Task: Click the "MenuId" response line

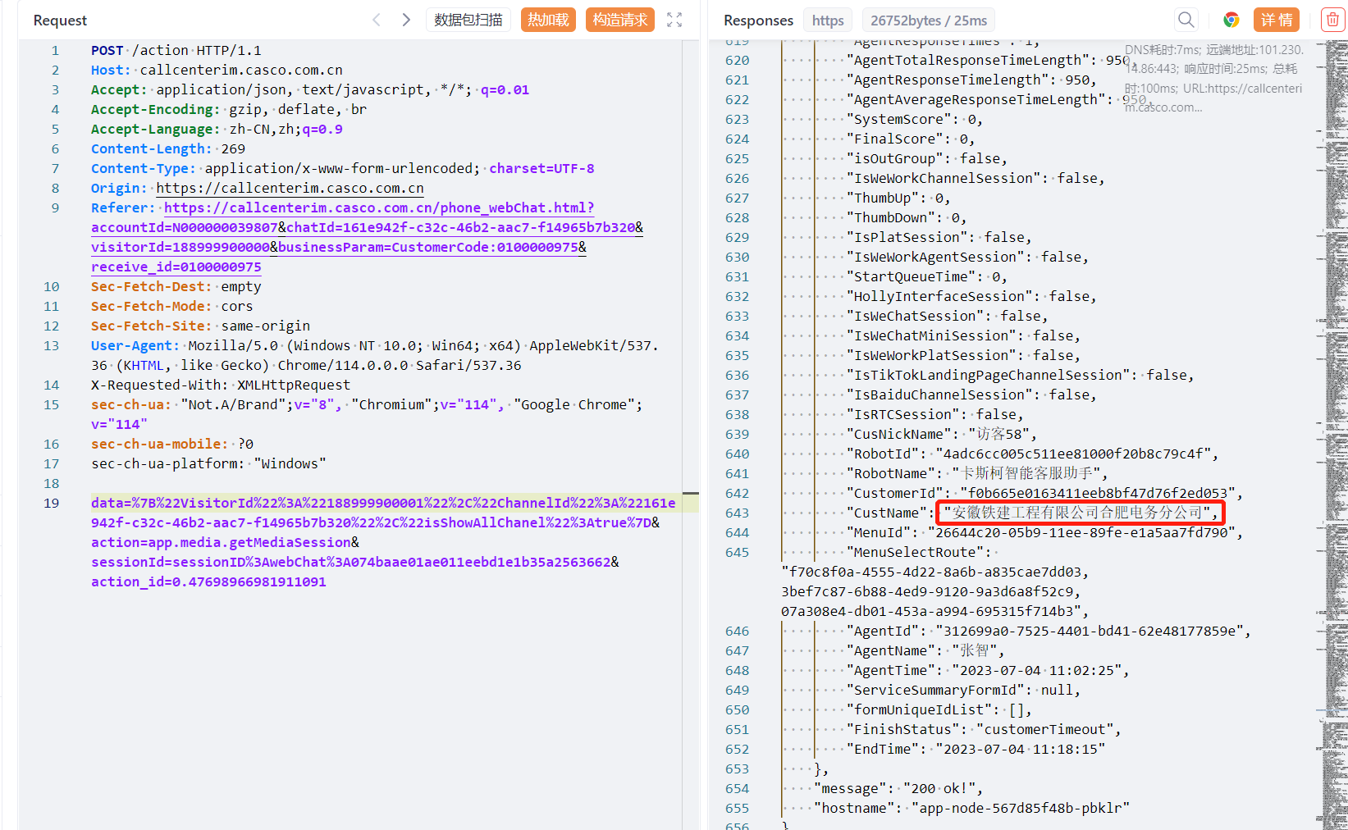Action: point(1044,532)
